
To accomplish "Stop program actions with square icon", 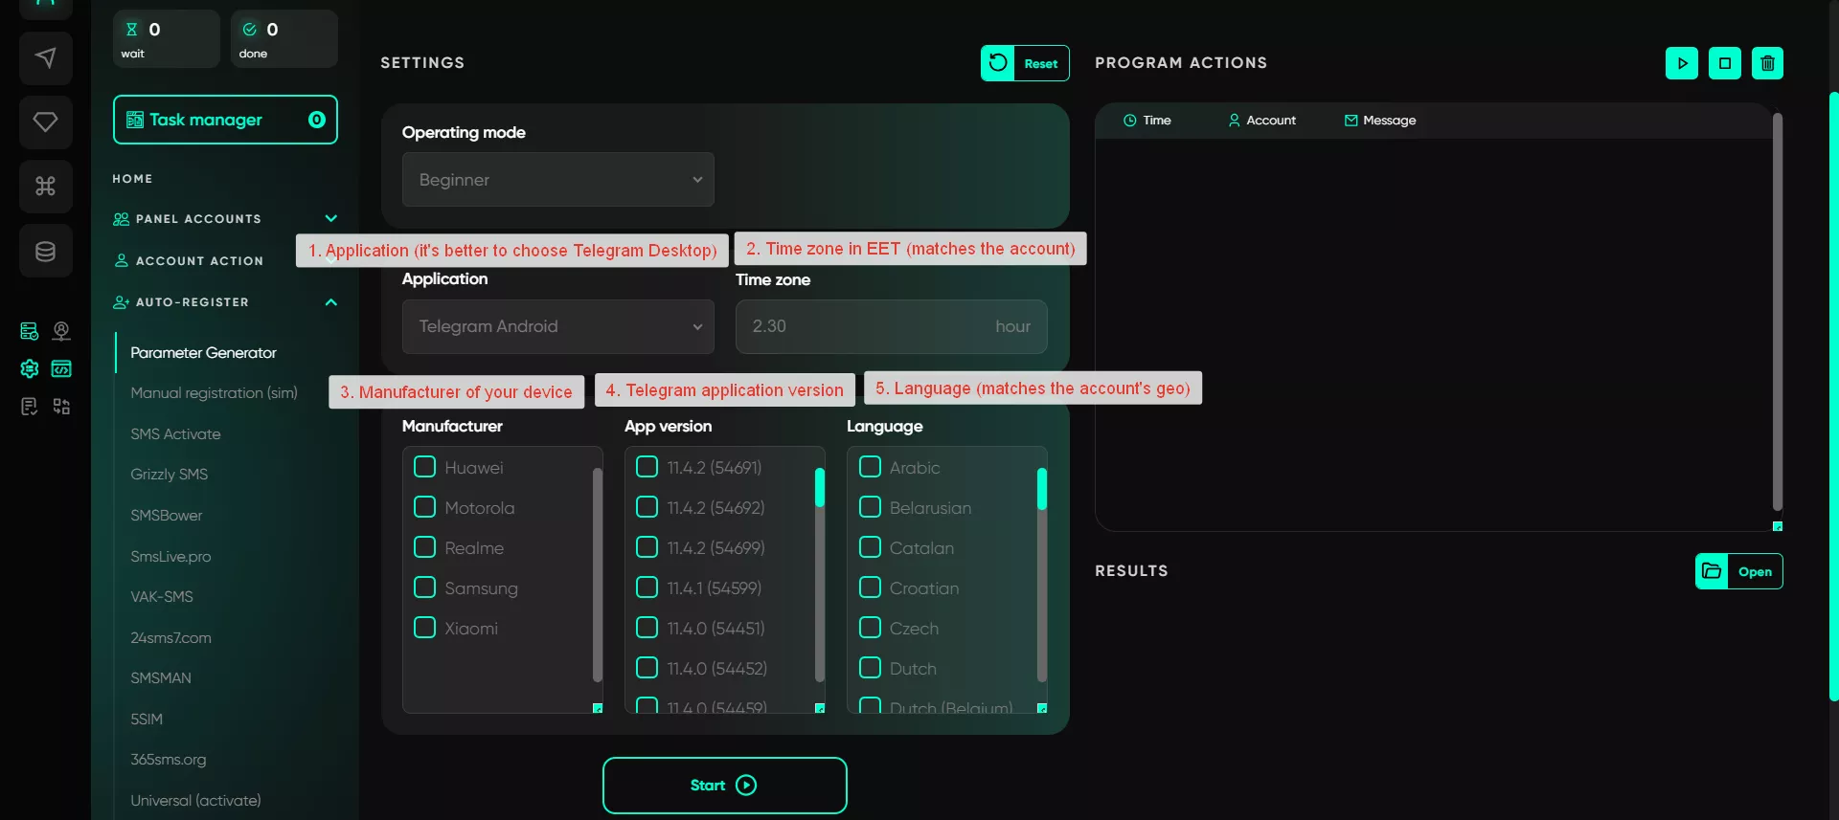I will pos(1725,63).
